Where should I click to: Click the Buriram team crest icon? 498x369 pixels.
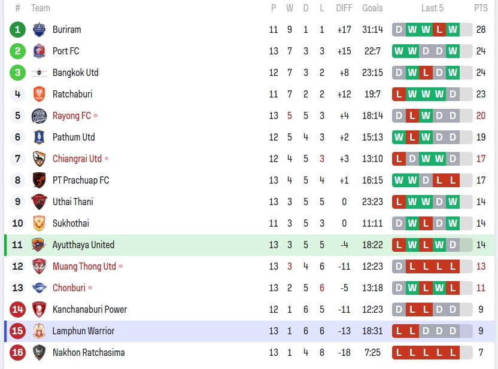pyautogui.click(x=39, y=29)
